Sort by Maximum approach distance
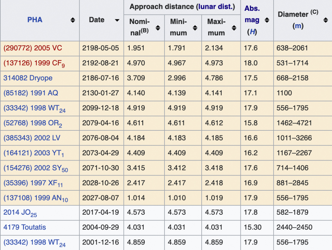 (x=234, y=28)
